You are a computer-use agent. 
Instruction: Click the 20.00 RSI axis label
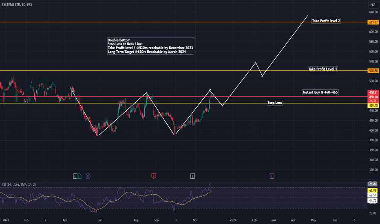coord(373,213)
